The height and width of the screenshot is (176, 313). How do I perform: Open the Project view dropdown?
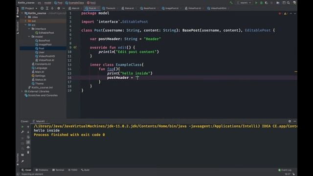pyautogui.click(x=29, y=8)
